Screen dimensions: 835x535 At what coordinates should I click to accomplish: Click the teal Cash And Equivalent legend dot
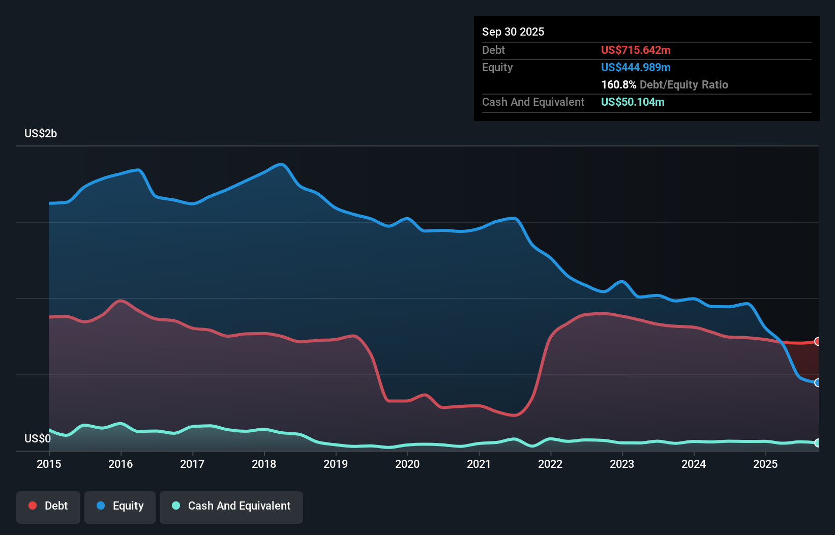[x=175, y=506]
